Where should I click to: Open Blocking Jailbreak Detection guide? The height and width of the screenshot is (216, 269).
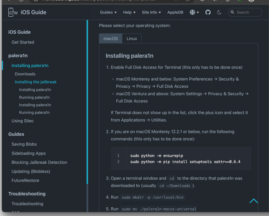click(x=39, y=162)
